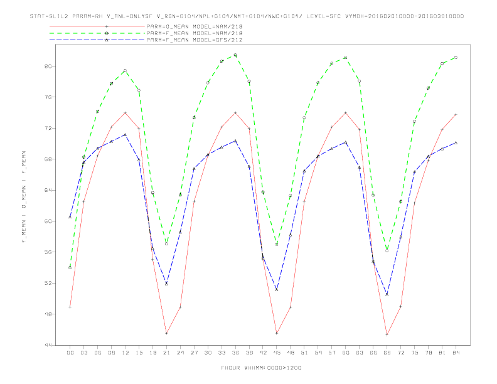Click the x-axis tick label 51
This screenshot has height=384, width=497.
pyautogui.click(x=304, y=353)
